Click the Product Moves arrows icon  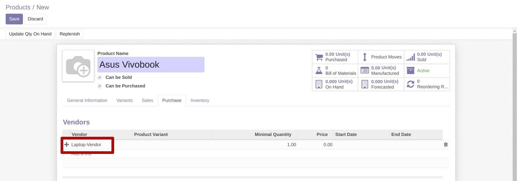pos(364,57)
